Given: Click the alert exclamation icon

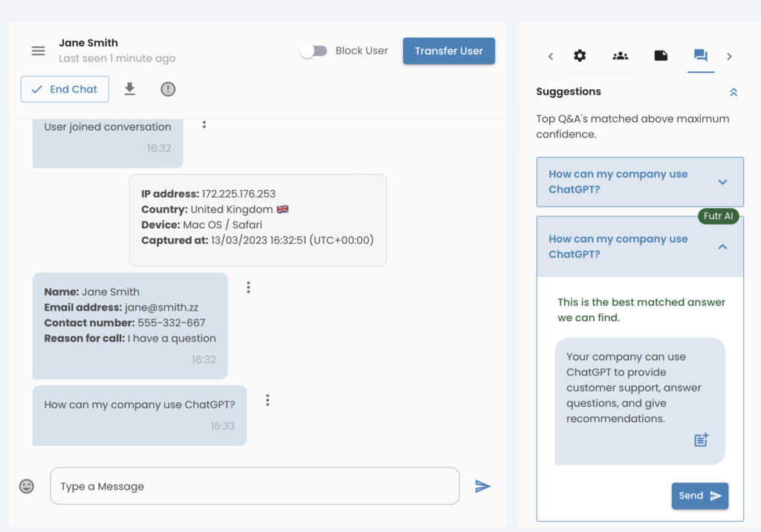Looking at the screenshot, I should click(x=168, y=89).
